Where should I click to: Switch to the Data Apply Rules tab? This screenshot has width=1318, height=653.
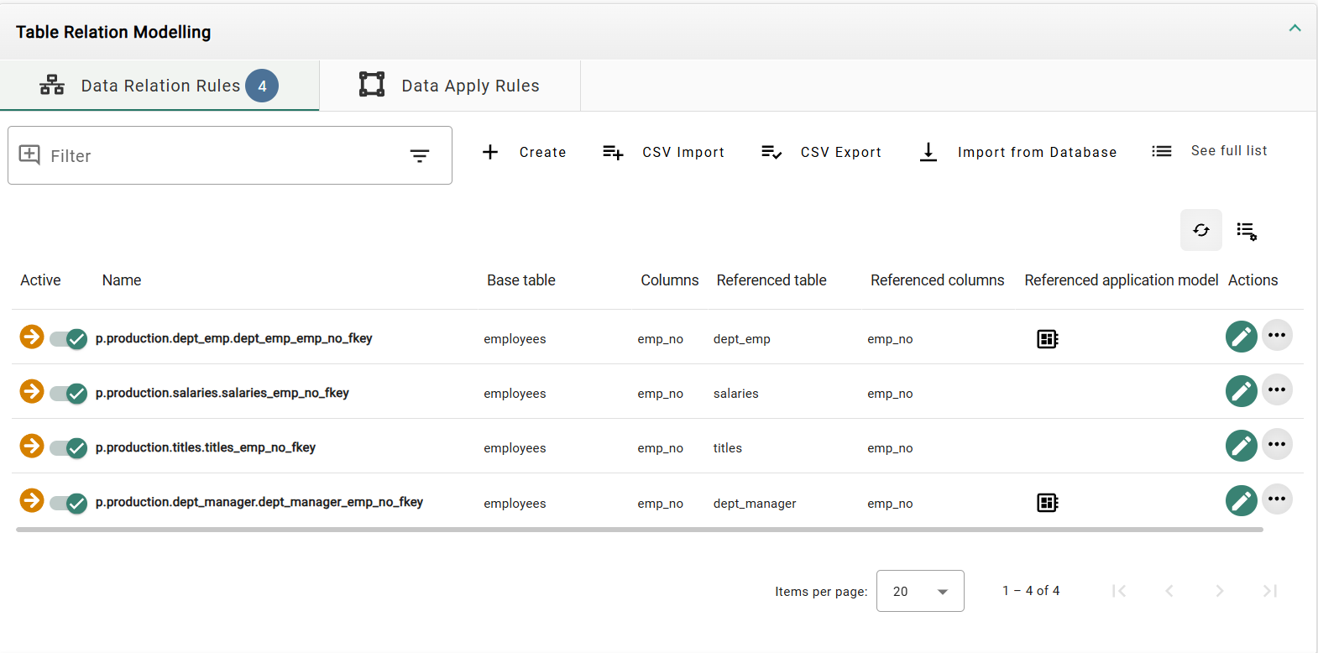450,86
